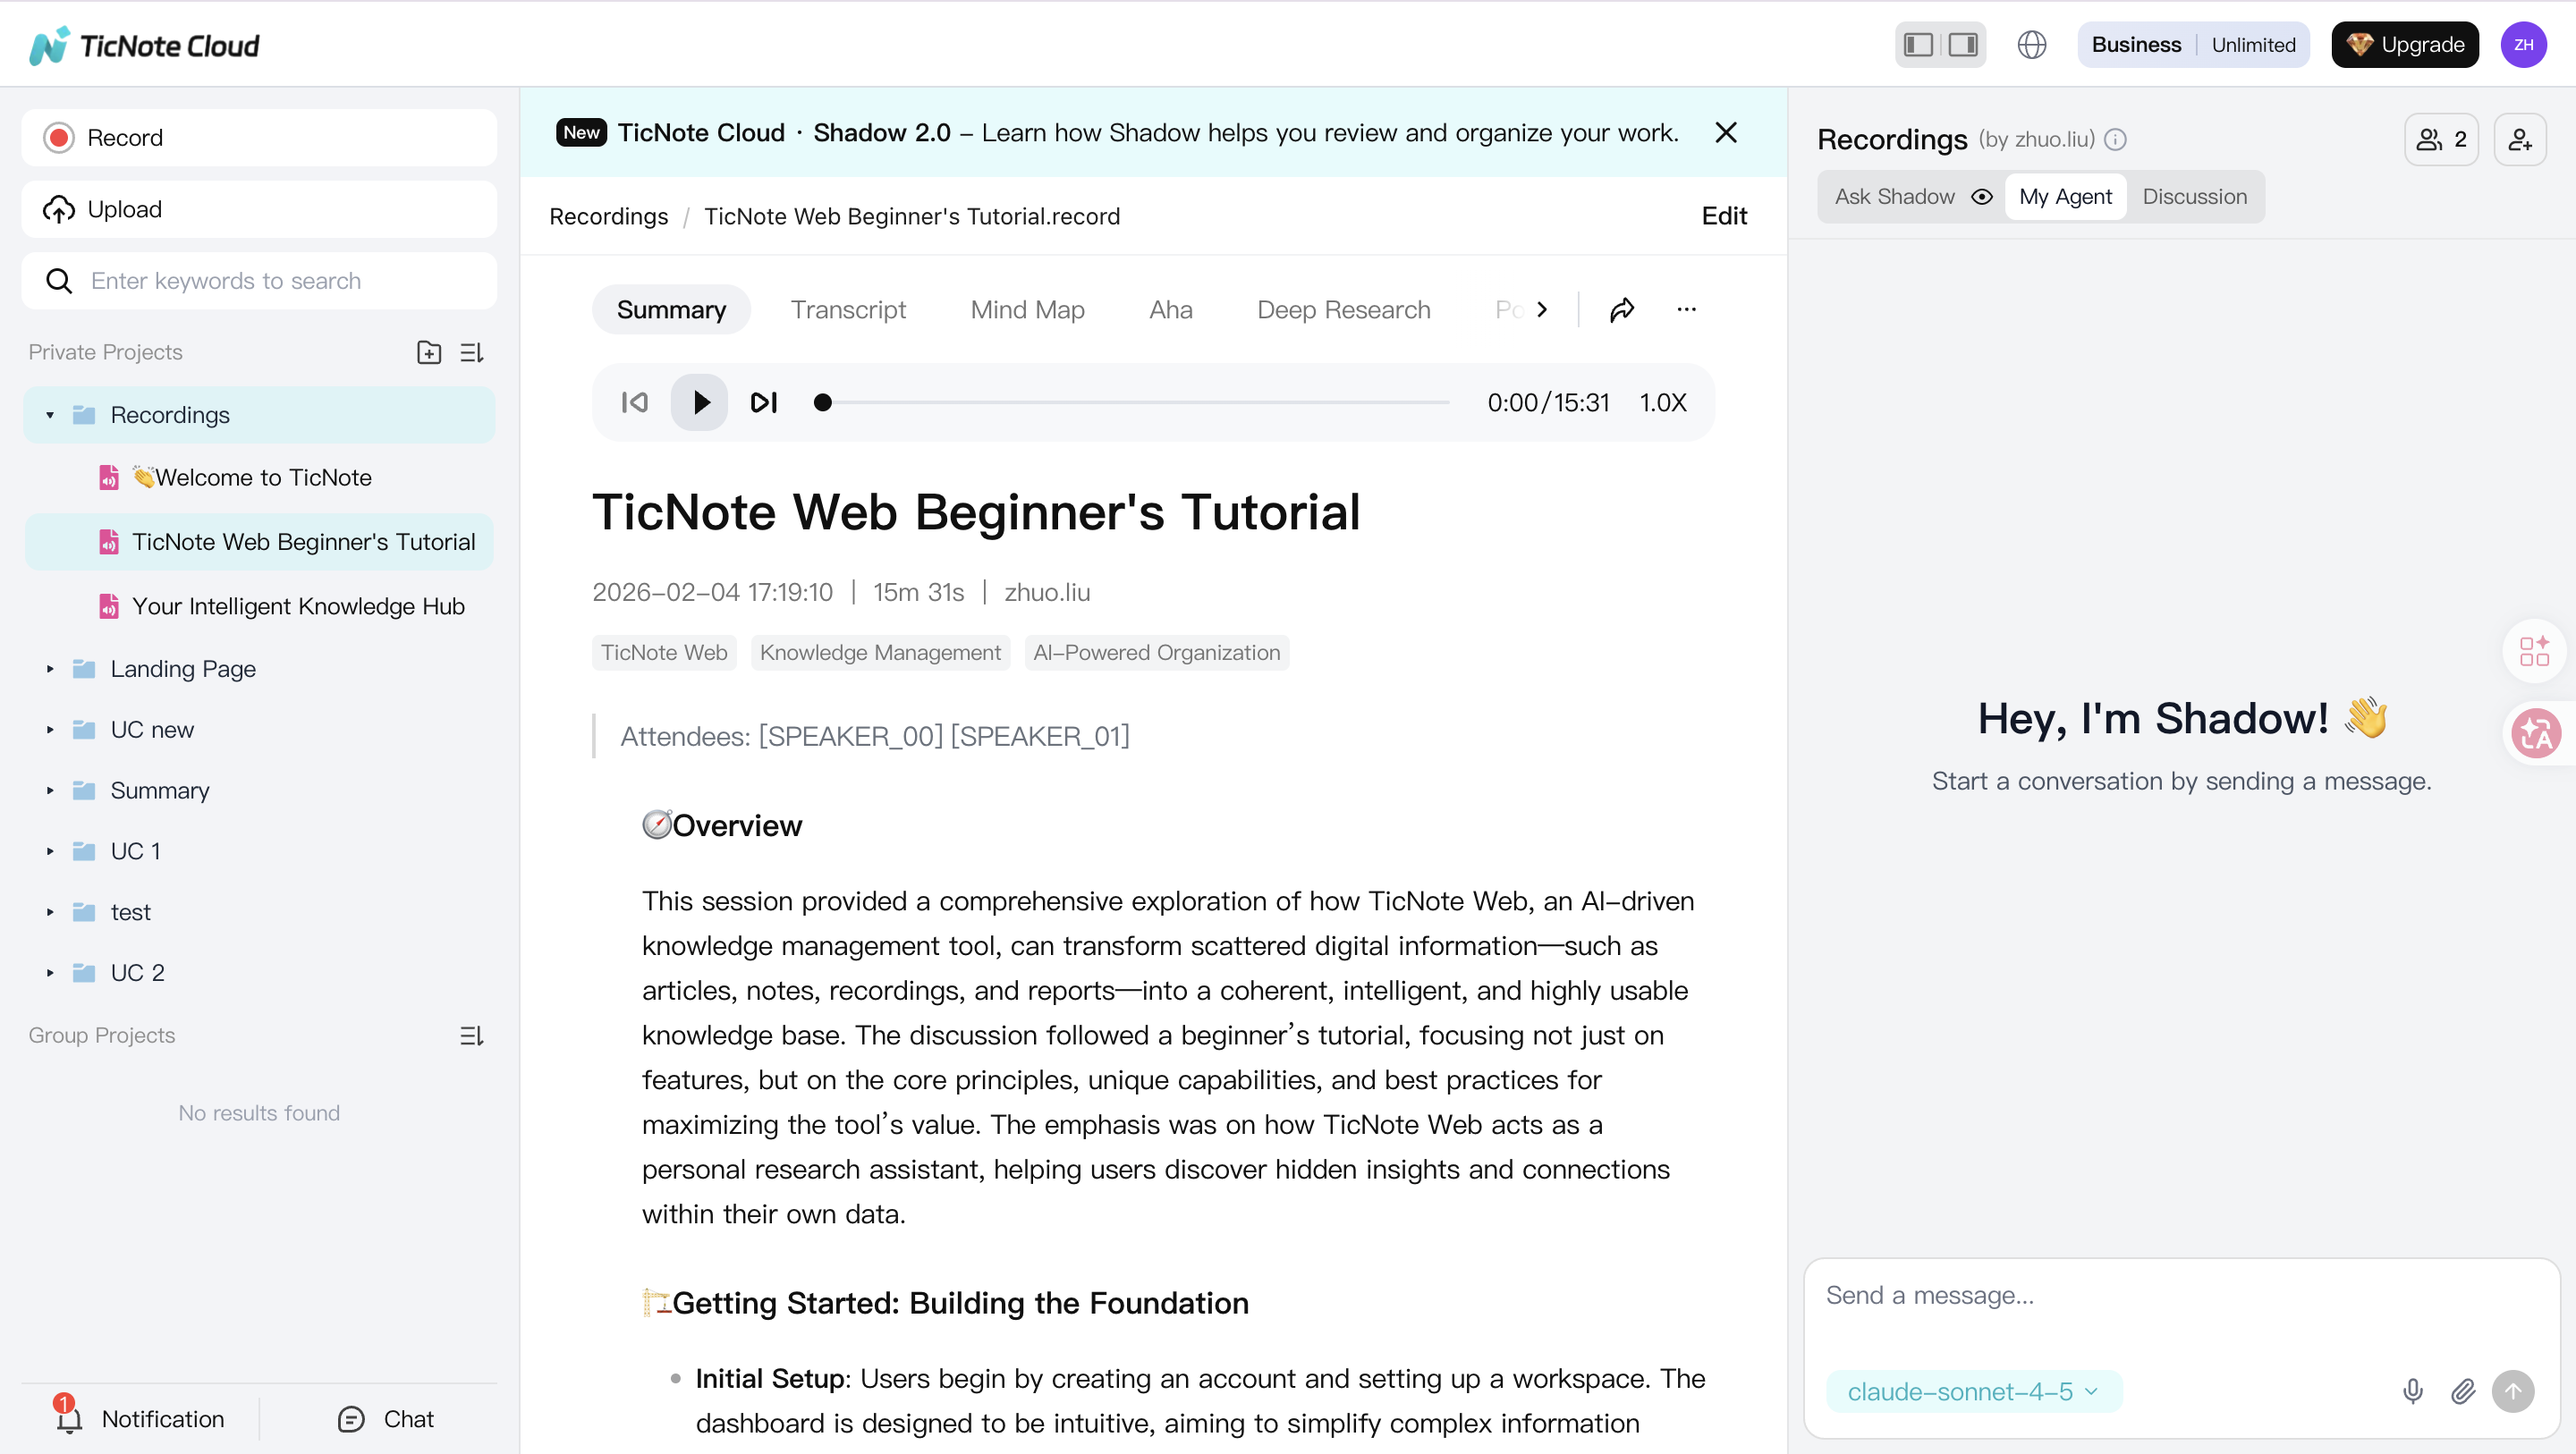Open the Mind Map tab
Viewport: 2576px width, 1454px height.
coord(1027,309)
